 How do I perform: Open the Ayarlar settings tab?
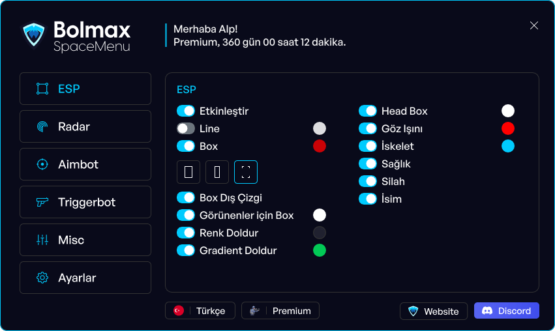coord(85,278)
